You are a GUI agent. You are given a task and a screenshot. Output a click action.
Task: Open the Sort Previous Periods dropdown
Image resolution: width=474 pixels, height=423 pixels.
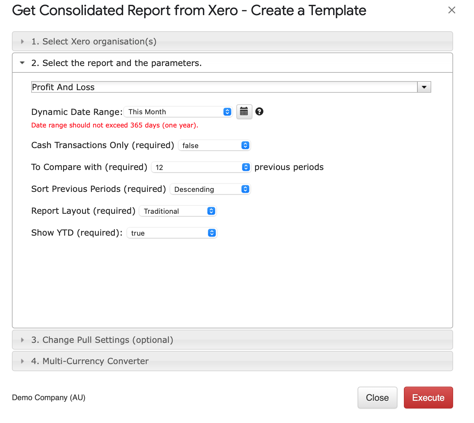[x=210, y=189]
